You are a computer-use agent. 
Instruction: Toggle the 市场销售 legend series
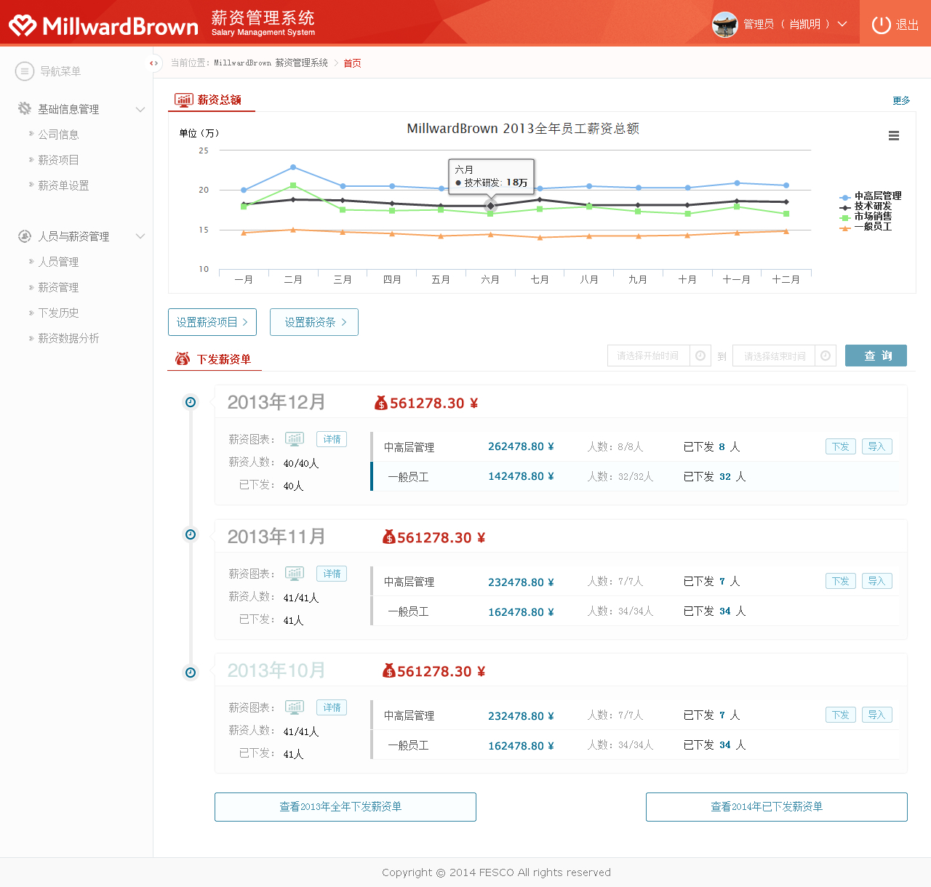865,217
